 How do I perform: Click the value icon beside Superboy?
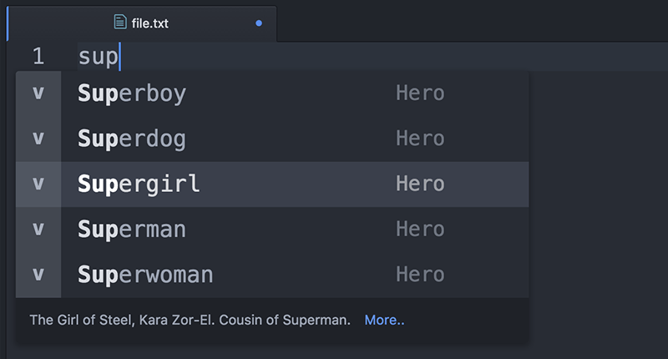coord(38,94)
